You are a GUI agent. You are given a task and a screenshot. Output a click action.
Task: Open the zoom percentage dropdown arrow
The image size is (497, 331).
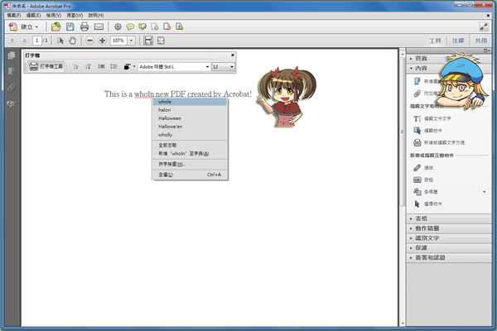coord(131,41)
